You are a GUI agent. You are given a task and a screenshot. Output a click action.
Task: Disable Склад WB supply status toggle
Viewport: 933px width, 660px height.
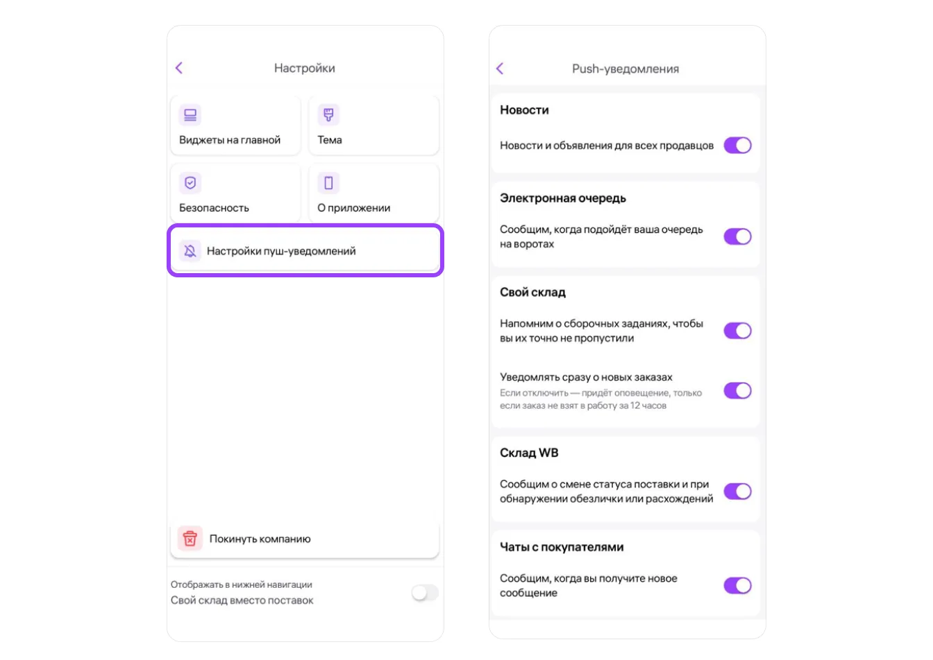tap(737, 492)
